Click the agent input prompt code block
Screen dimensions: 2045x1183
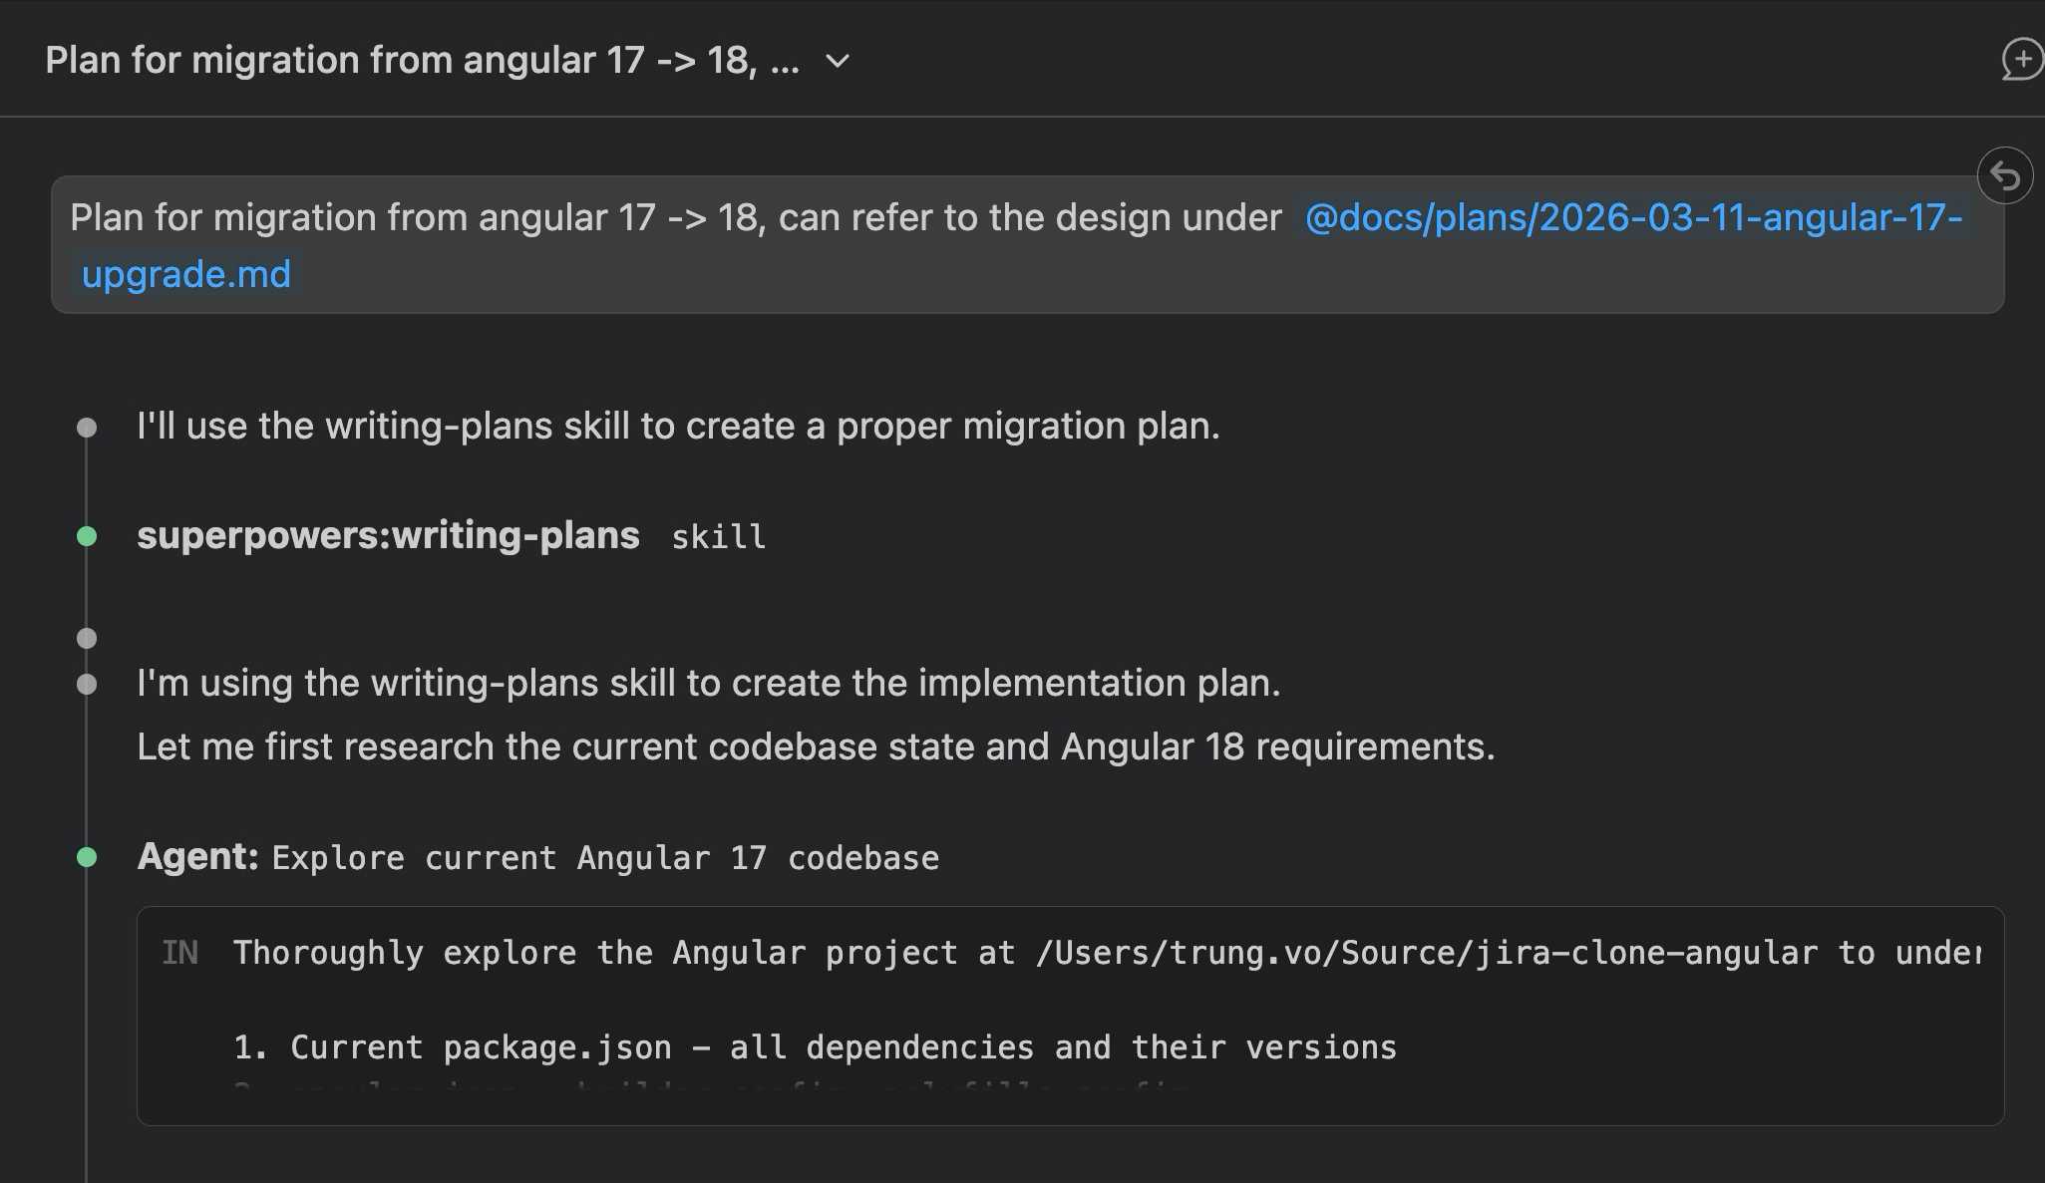click(x=1069, y=1002)
